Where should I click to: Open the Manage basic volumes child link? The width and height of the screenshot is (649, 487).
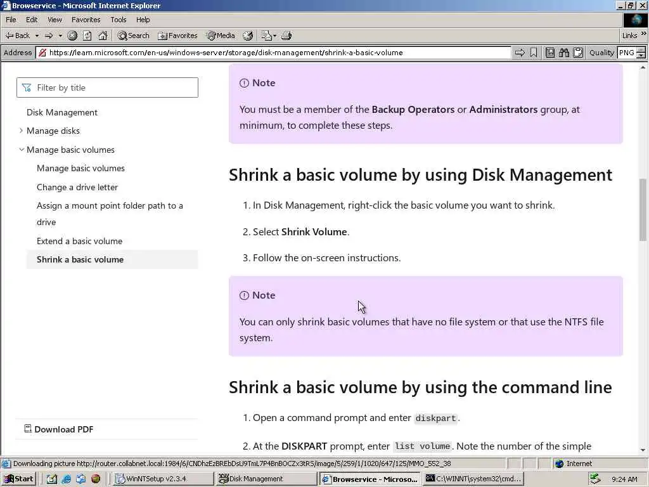pyautogui.click(x=80, y=168)
